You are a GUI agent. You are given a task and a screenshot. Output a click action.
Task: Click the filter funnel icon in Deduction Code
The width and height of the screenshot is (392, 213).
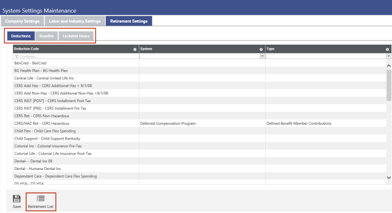click(17, 56)
